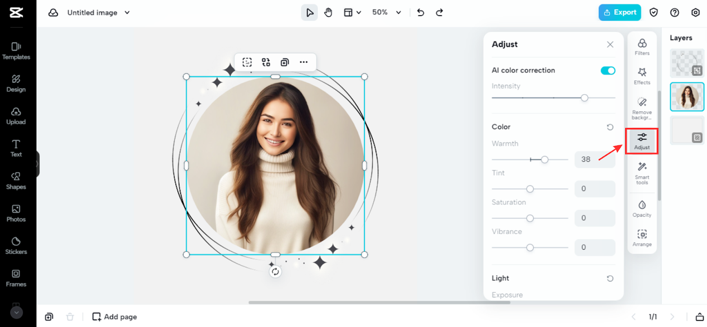Redo the last action
Viewport: 707px width, 327px height.
coord(440,12)
